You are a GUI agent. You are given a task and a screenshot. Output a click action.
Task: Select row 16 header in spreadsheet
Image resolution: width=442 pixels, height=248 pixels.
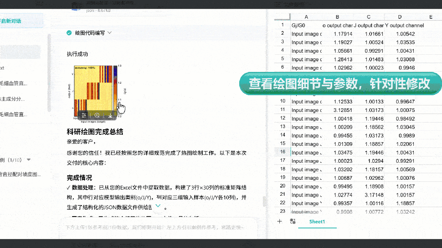coord(282,152)
